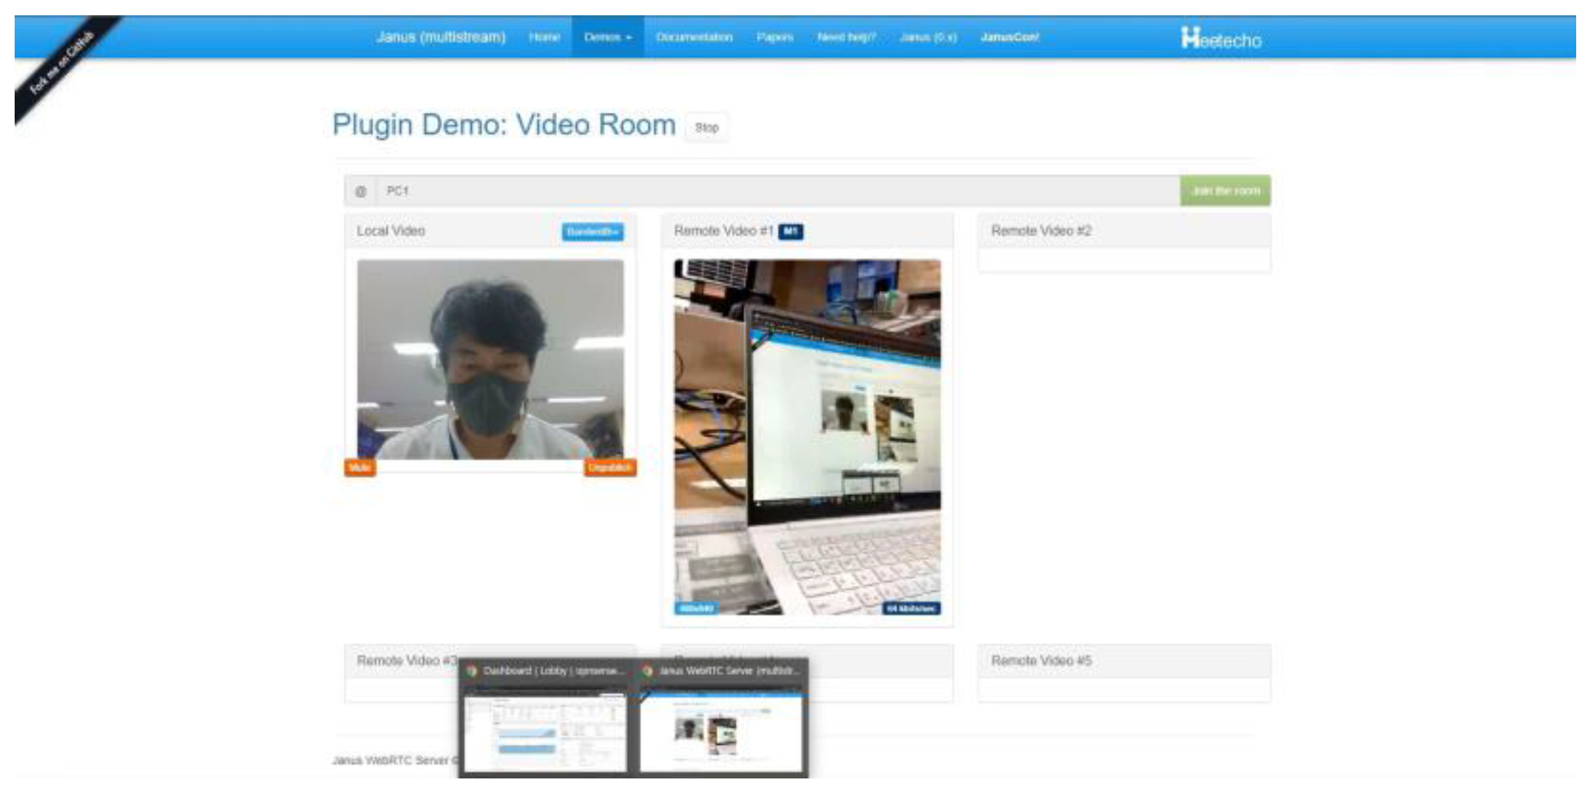
Task: Click Chrome icon of Dashboard Lobby preview
Action: coord(472,671)
